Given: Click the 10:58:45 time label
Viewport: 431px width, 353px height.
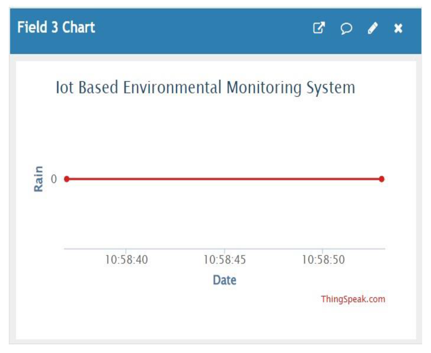Looking at the screenshot, I should pos(224,260).
